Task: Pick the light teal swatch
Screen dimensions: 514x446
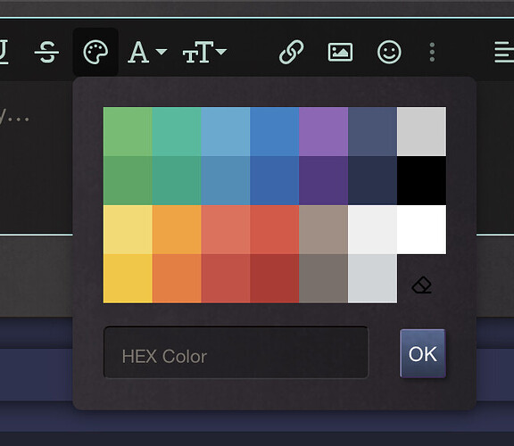Action: (177, 131)
